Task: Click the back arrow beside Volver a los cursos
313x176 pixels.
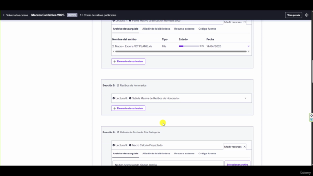Action: pyautogui.click(x=4, y=15)
